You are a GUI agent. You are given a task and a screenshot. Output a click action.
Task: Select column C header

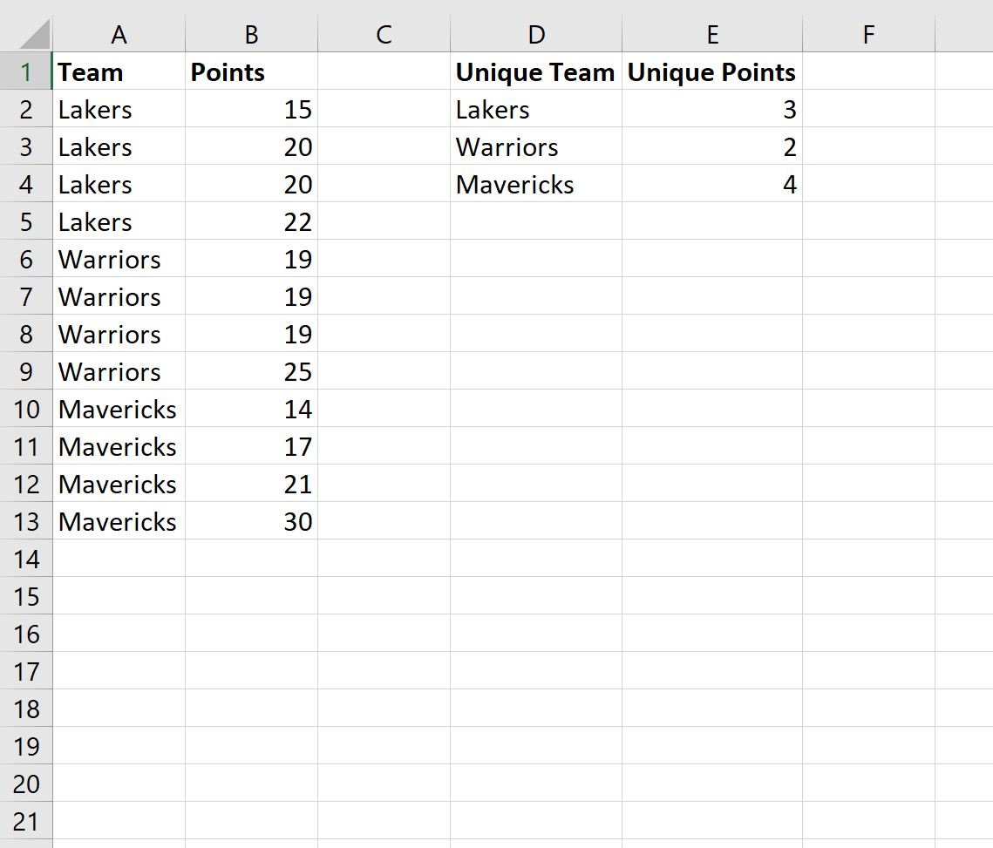384,34
